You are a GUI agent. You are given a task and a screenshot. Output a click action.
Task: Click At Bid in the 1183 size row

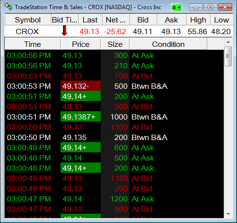coord(142,179)
